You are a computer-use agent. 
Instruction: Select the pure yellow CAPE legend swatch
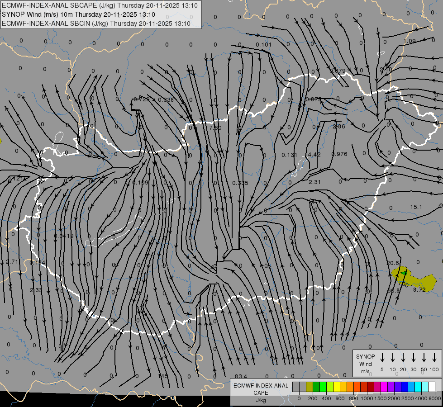(x=337, y=387)
